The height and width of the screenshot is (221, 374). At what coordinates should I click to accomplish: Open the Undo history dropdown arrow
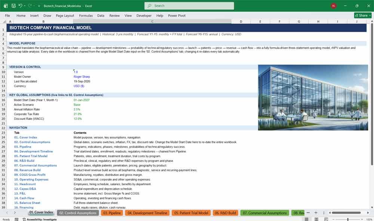point(25,6)
